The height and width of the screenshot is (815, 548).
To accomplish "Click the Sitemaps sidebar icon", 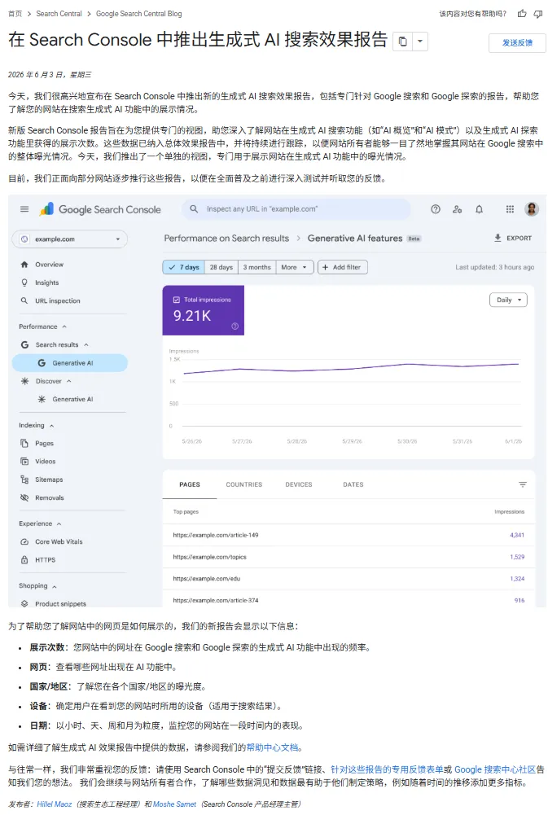I will pyautogui.click(x=24, y=480).
